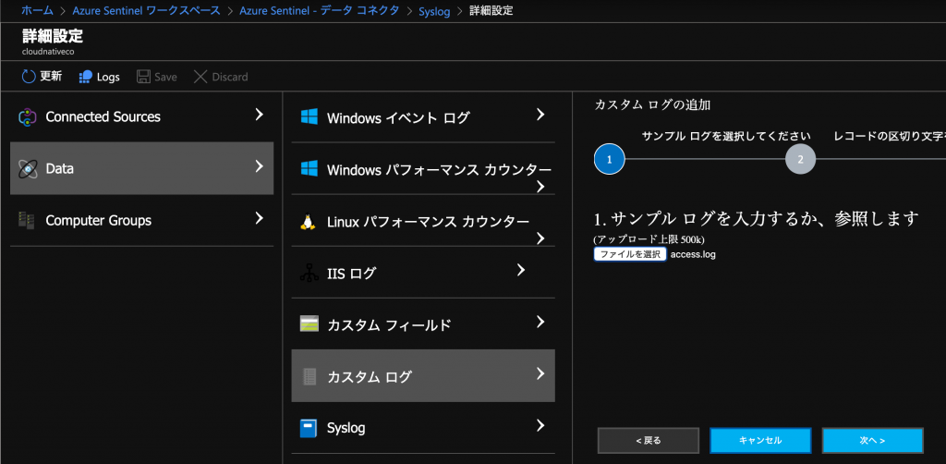This screenshot has height=464, width=946.
Task: Click the Syslog blue book icon
Action: [309, 428]
